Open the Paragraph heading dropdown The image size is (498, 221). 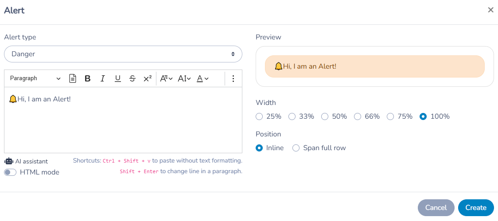click(35, 78)
